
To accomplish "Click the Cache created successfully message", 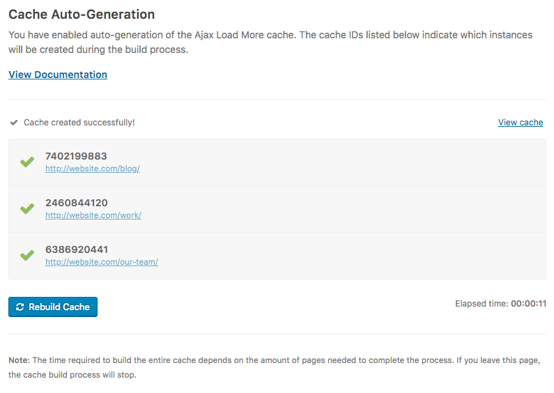I will [79, 122].
